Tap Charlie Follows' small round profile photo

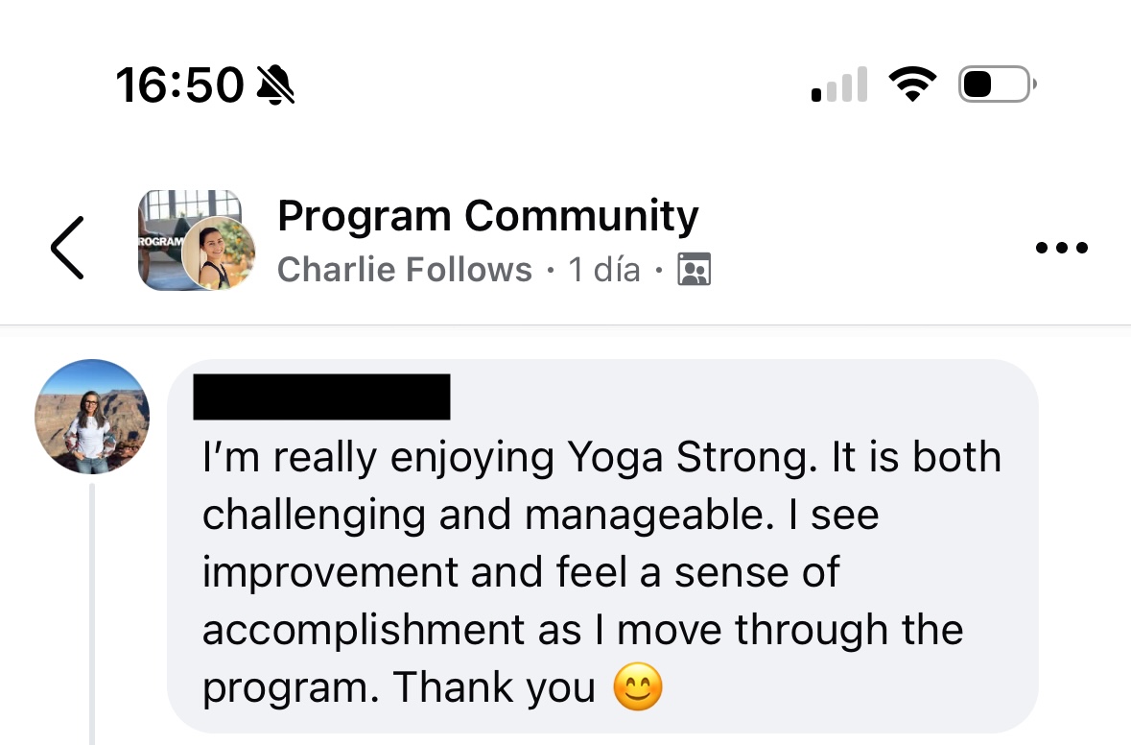point(219,253)
